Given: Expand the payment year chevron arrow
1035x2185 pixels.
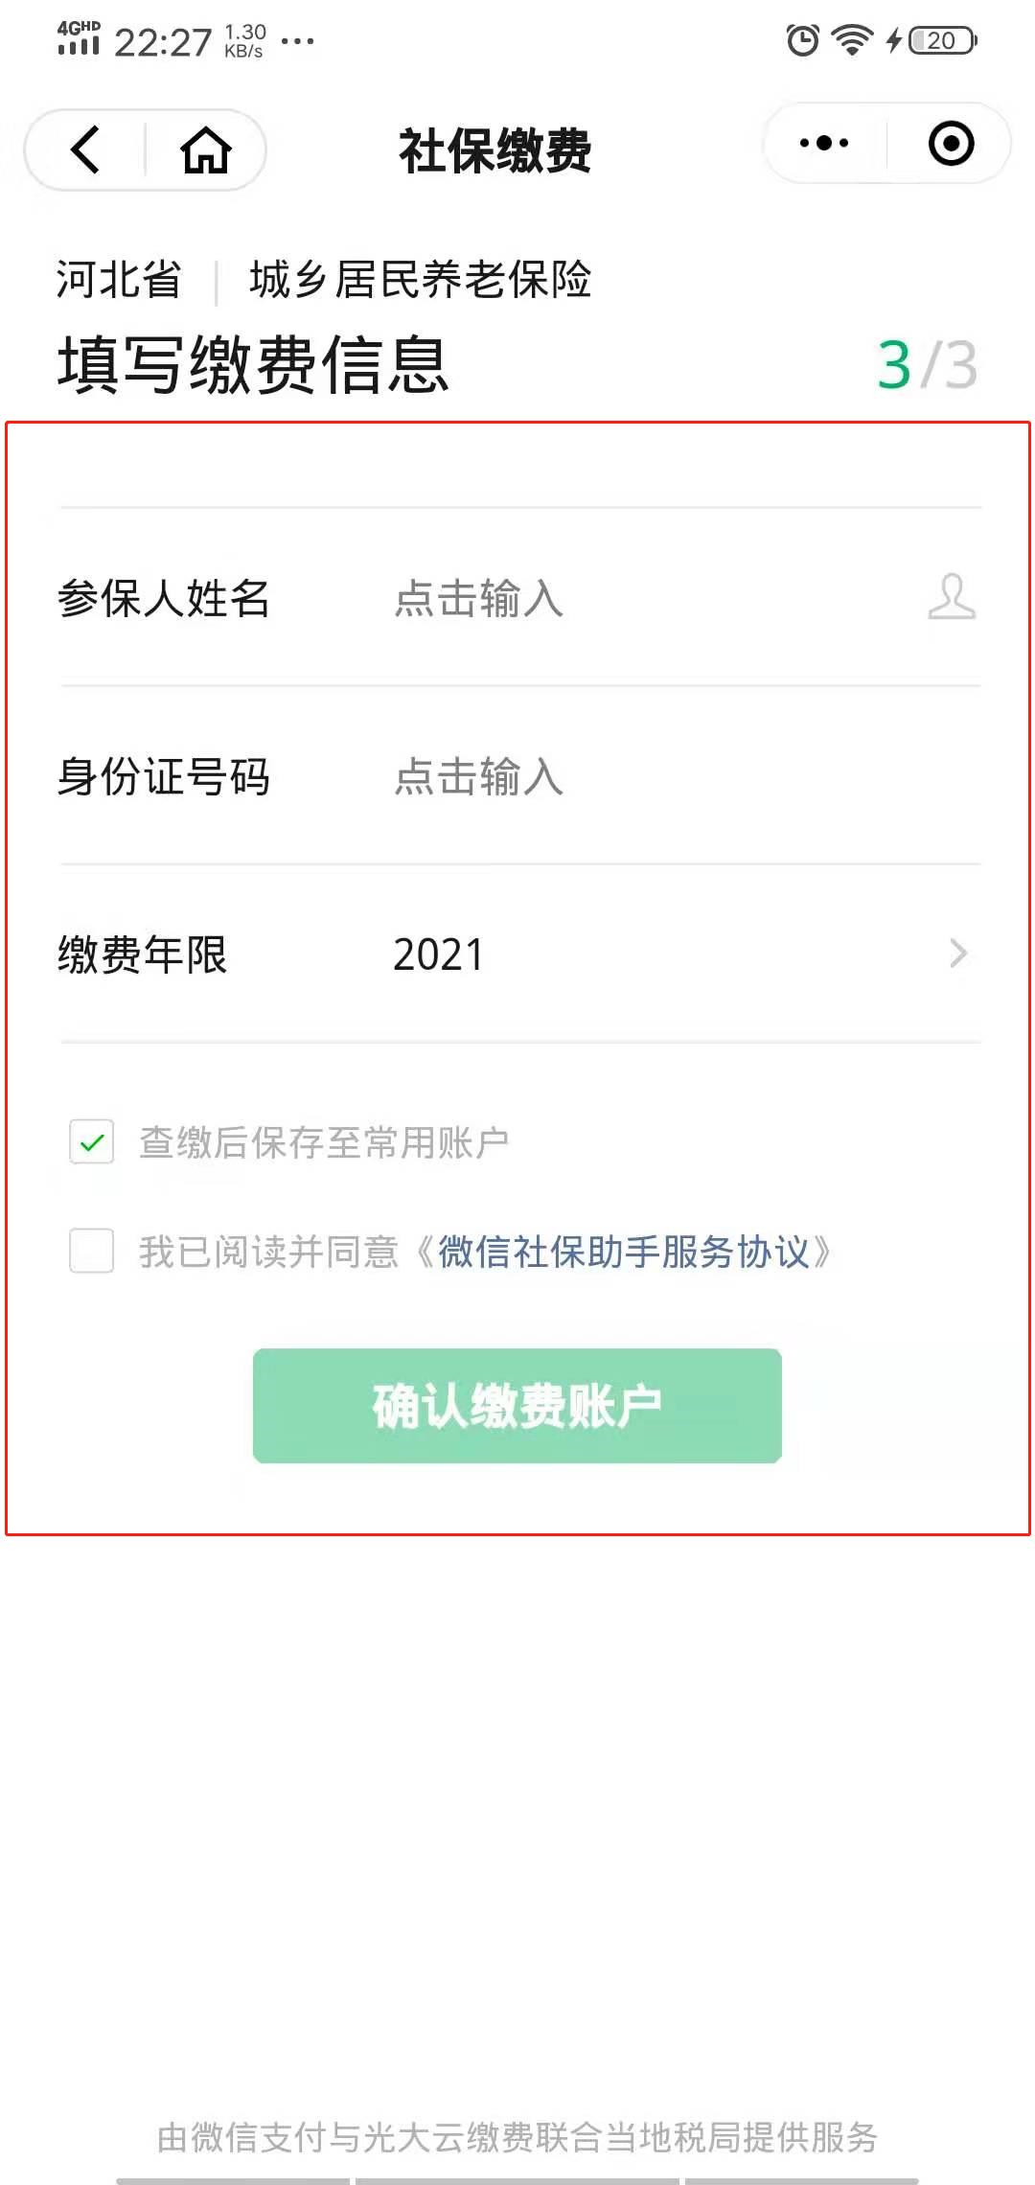Looking at the screenshot, I should [957, 954].
